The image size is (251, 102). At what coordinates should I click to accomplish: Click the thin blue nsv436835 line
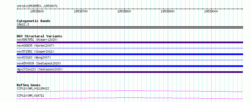click(130, 48)
